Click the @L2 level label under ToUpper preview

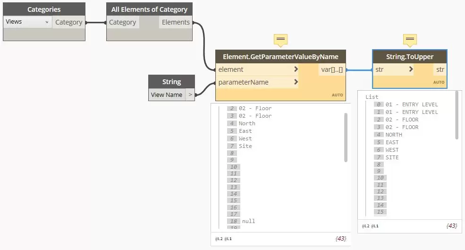click(x=365, y=226)
